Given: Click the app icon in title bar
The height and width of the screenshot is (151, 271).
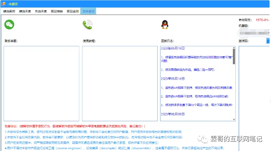Looking at the screenshot, I should (x=3, y=4).
